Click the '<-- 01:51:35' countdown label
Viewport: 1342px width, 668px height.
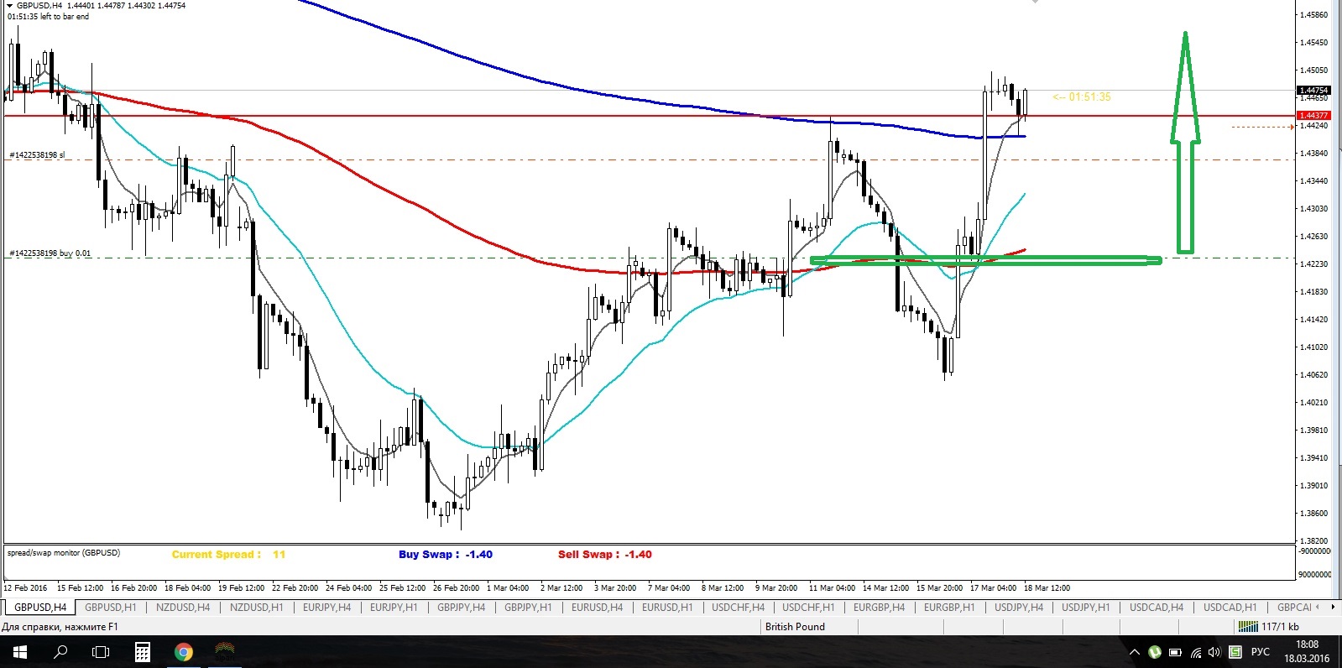[x=1081, y=97]
